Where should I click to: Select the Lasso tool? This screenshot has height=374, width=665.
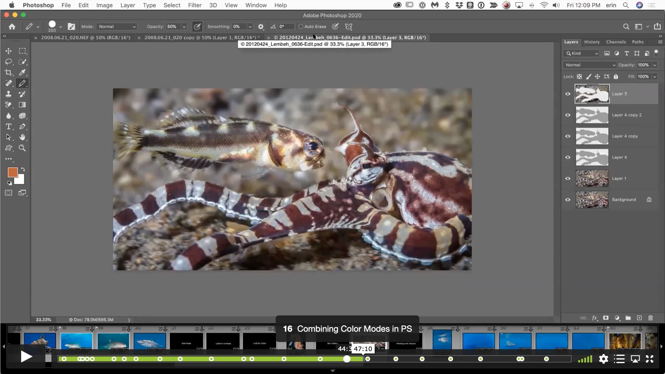click(x=8, y=62)
